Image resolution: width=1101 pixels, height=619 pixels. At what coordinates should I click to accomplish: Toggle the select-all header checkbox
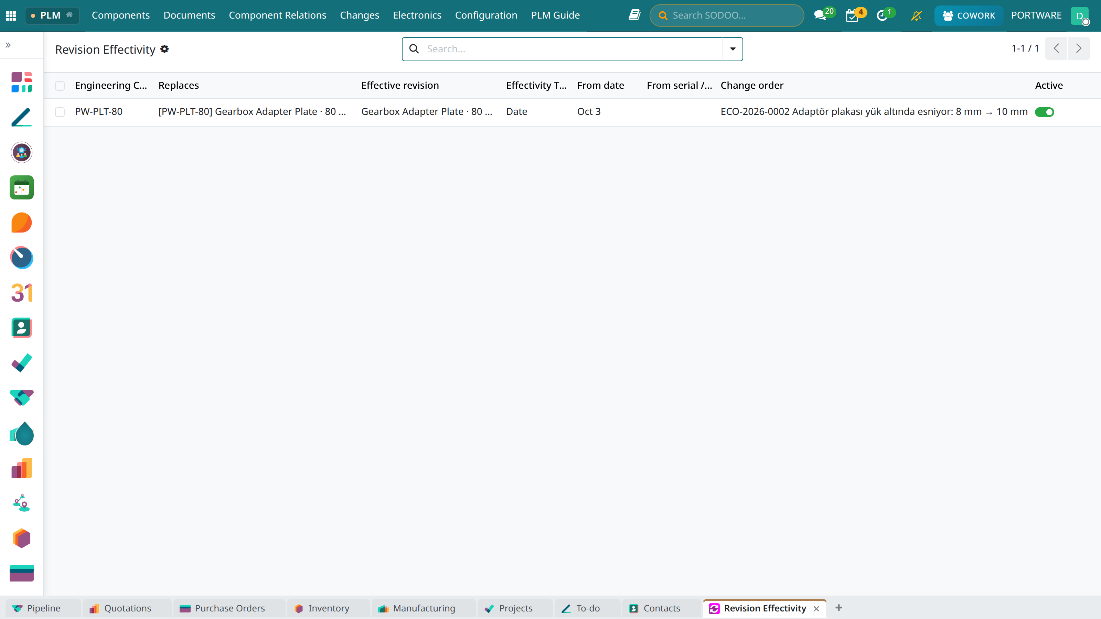click(60, 86)
